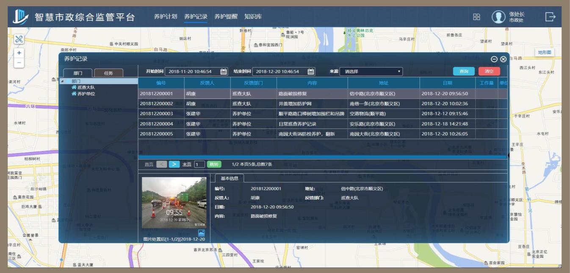The width and height of the screenshot is (570, 273).
Task: Click the roadwork photo thumbnail
Action: pos(174,203)
